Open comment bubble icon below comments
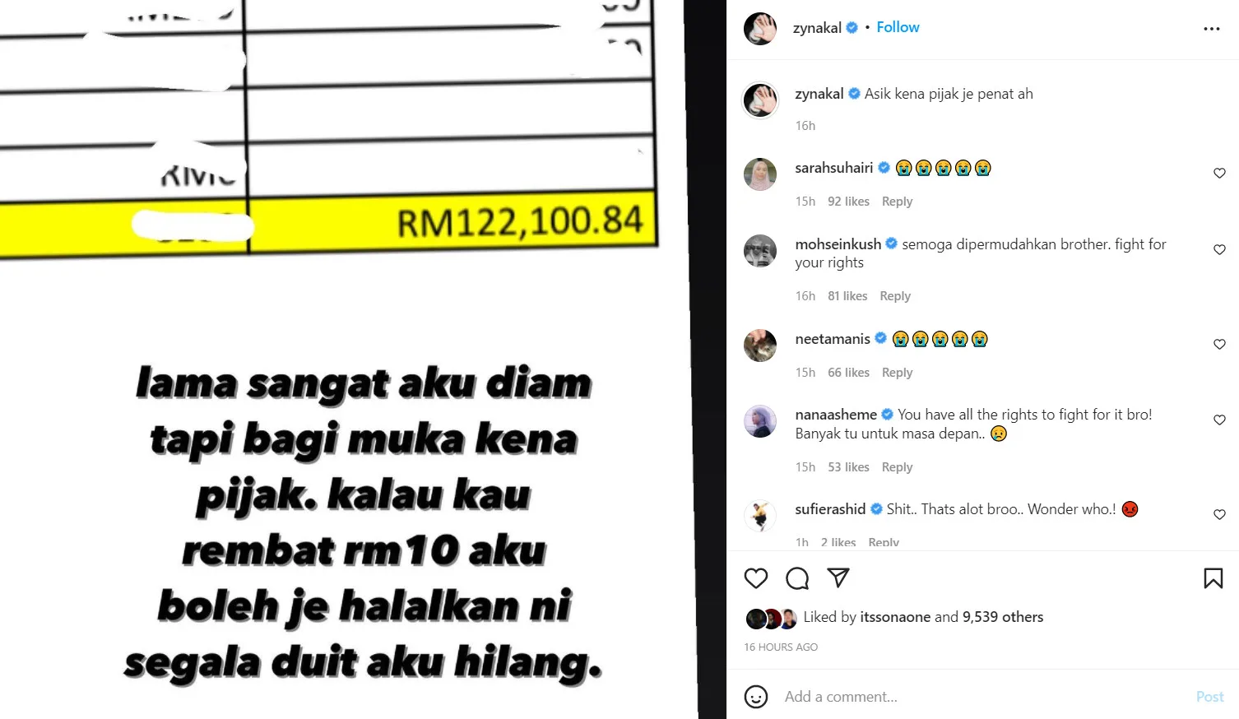 point(797,578)
